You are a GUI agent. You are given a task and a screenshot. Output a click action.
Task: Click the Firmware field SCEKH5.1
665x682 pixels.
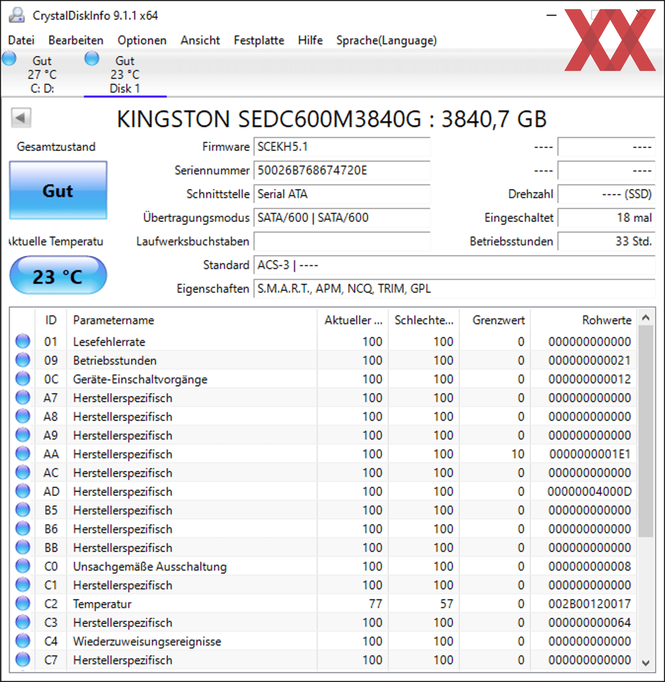342,147
